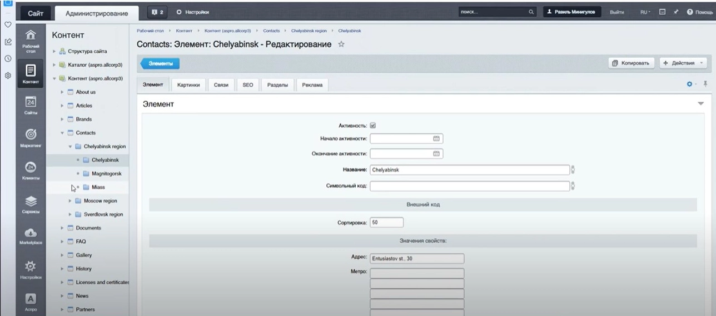The image size is (716, 316).
Task: Click the search magnifier icon
Action: coord(531,12)
